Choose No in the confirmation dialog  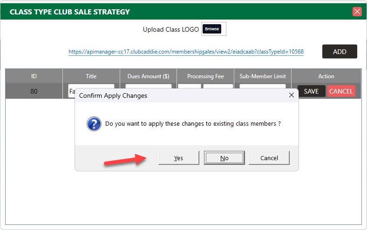tap(224, 158)
